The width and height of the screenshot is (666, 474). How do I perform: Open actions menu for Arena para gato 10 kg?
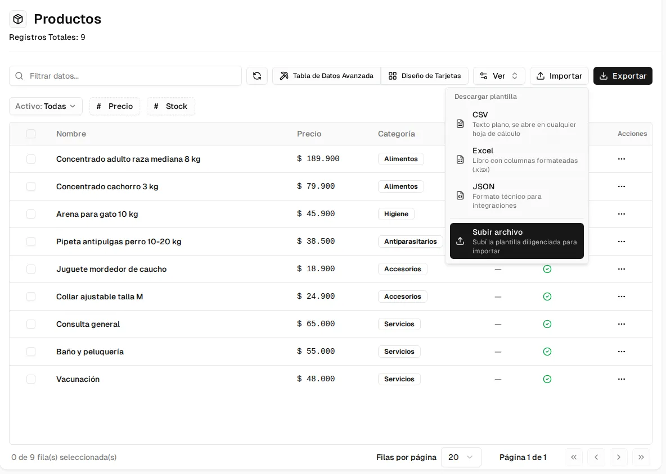coord(622,214)
